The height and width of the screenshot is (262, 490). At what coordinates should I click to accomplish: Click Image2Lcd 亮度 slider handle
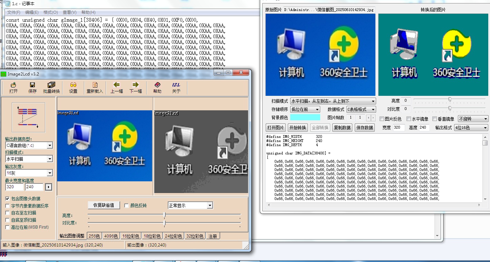pos(164,215)
